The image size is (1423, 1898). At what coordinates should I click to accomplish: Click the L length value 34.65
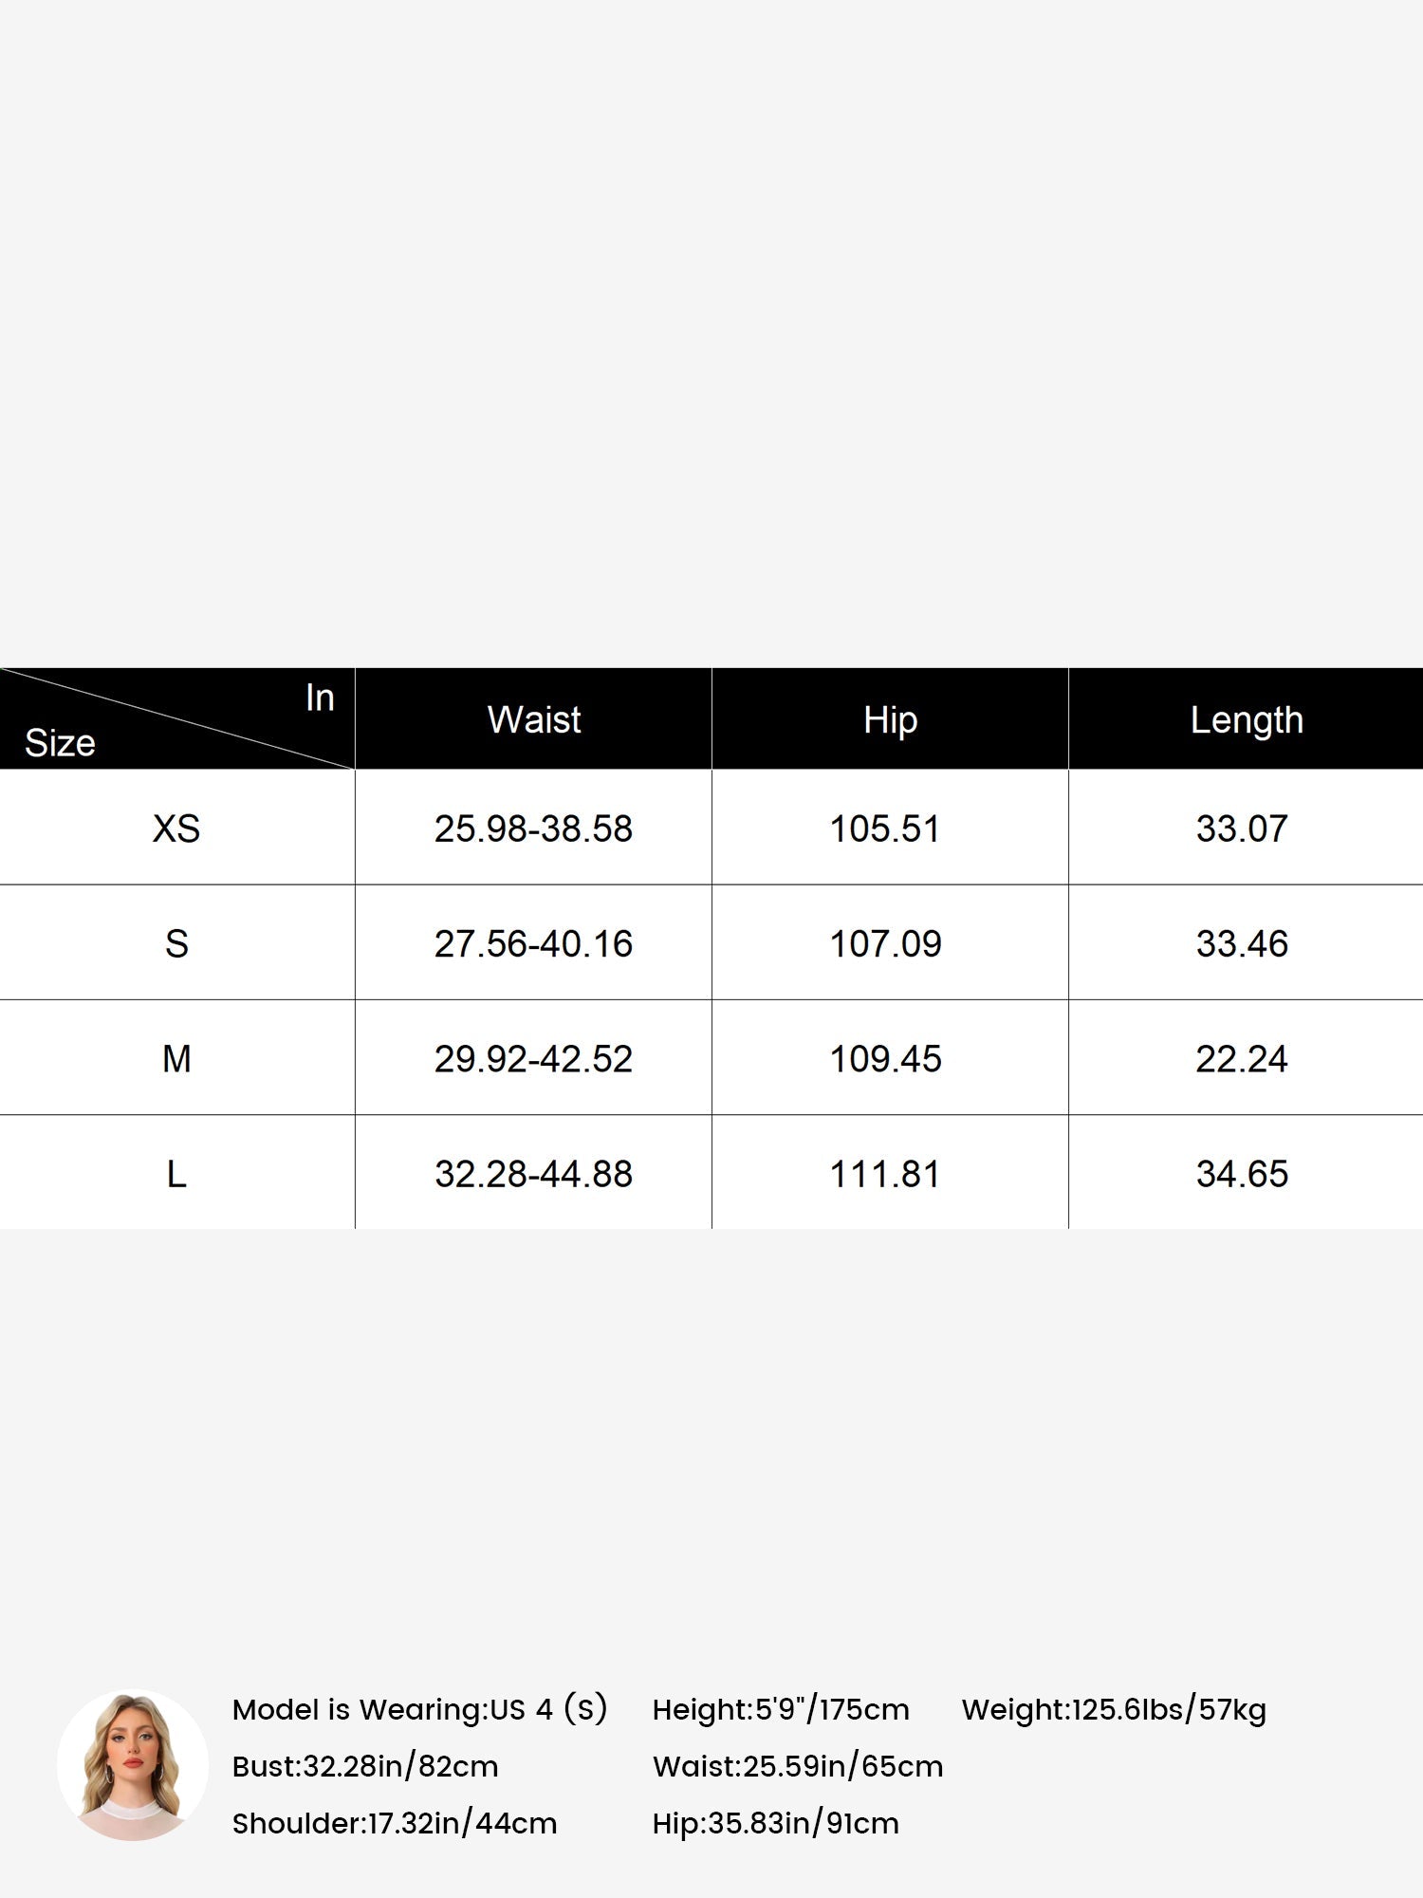point(1242,1174)
